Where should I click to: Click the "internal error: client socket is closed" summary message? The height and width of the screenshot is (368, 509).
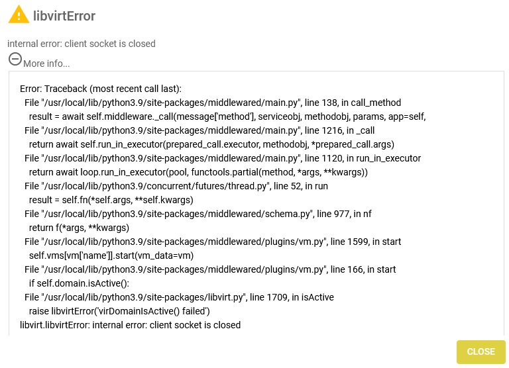(x=82, y=44)
